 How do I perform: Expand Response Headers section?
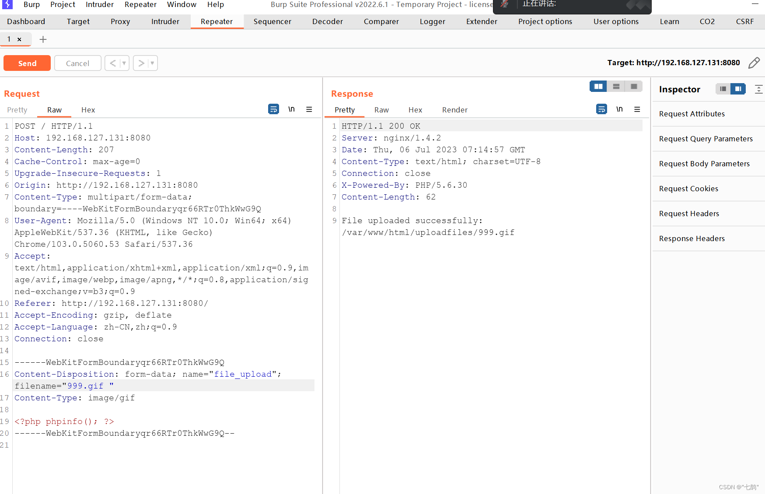pyautogui.click(x=709, y=238)
